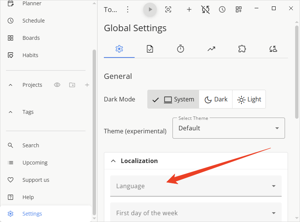Go to Boards in the sidebar
300x222 pixels.
pos(31,38)
